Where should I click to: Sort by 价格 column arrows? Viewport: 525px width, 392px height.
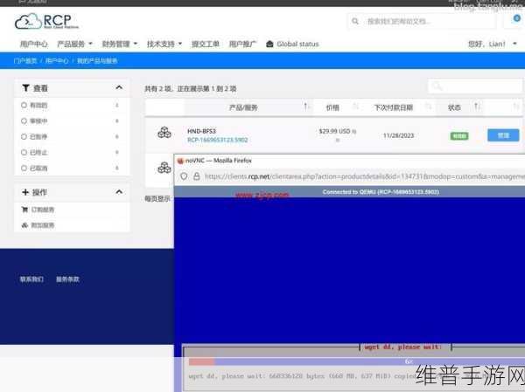coord(355,107)
